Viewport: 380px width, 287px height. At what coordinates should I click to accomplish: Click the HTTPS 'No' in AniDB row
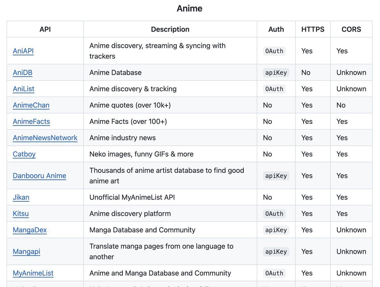coord(306,73)
